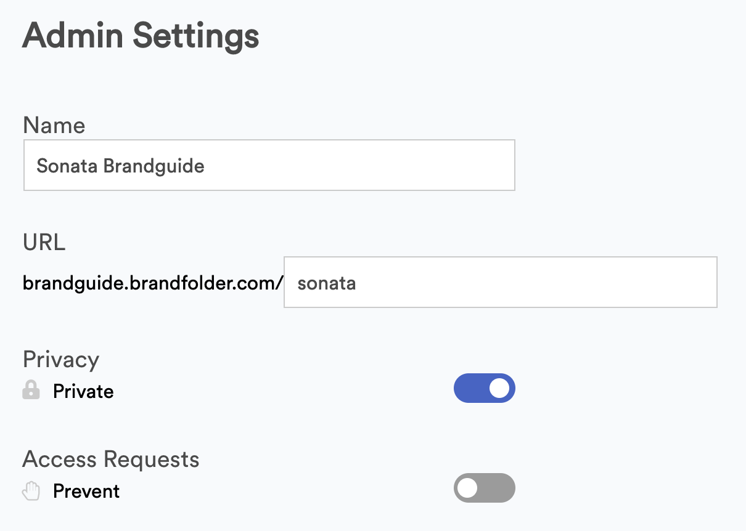746x531 pixels.
Task: Click the "Admin Settings" heading
Action: point(141,36)
